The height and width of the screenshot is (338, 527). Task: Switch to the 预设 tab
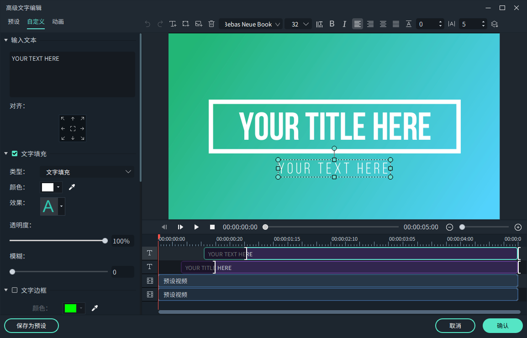coord(14,22)
